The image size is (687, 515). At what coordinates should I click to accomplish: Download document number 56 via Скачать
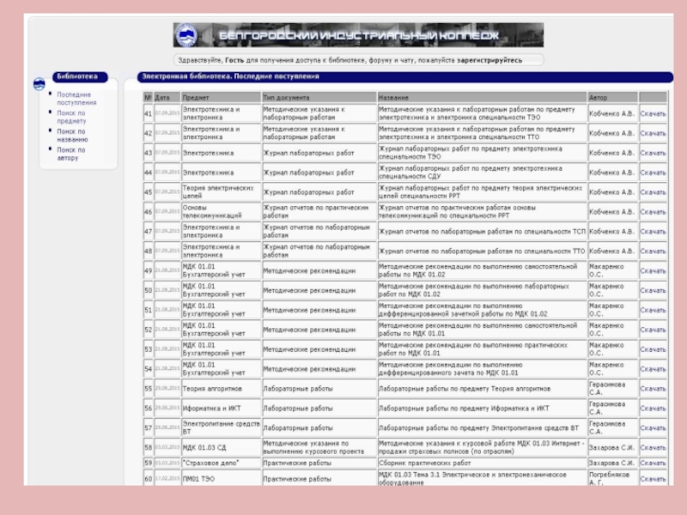pos(653,409)
